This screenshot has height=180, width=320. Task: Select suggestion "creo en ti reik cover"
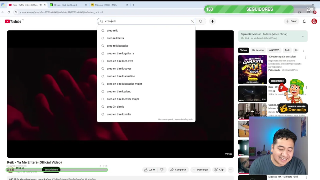click(x=146, y=69)
